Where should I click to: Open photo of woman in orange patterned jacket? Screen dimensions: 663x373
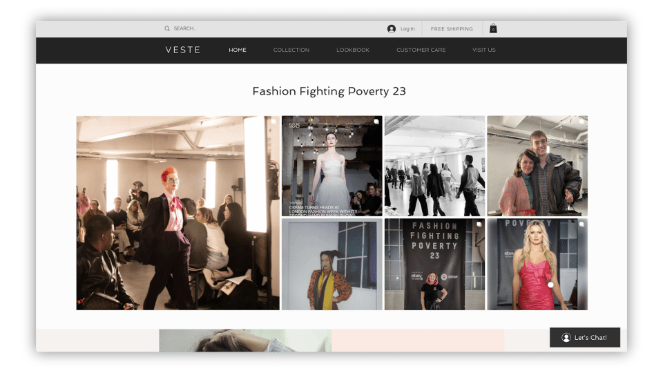[331, 265]
